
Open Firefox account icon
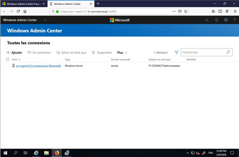pos(227,11)
